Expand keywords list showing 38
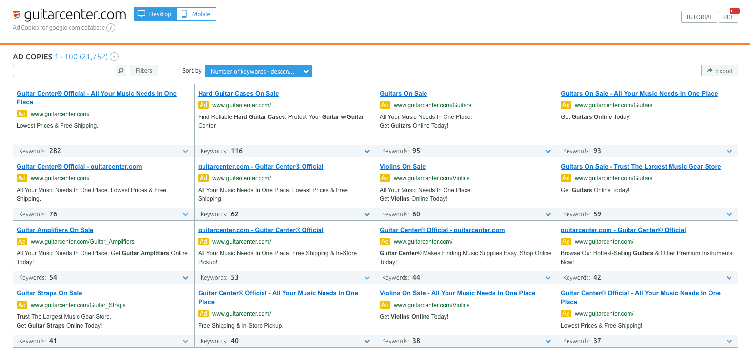 pos(548,341)
